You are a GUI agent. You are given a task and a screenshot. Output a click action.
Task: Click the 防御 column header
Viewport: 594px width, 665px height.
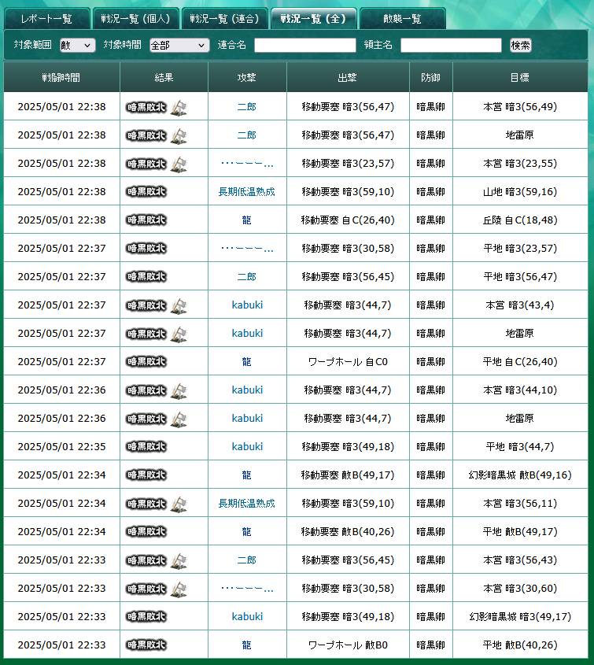[431, 77]
